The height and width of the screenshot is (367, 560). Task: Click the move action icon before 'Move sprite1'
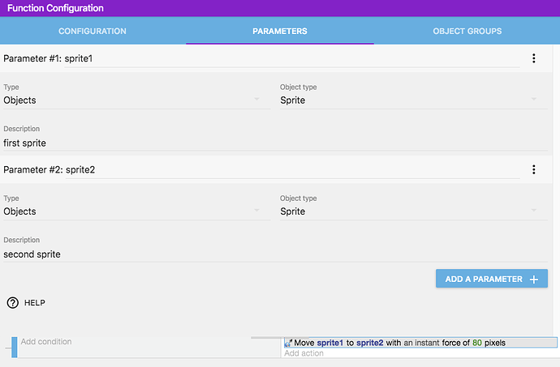tap(288, 344)
